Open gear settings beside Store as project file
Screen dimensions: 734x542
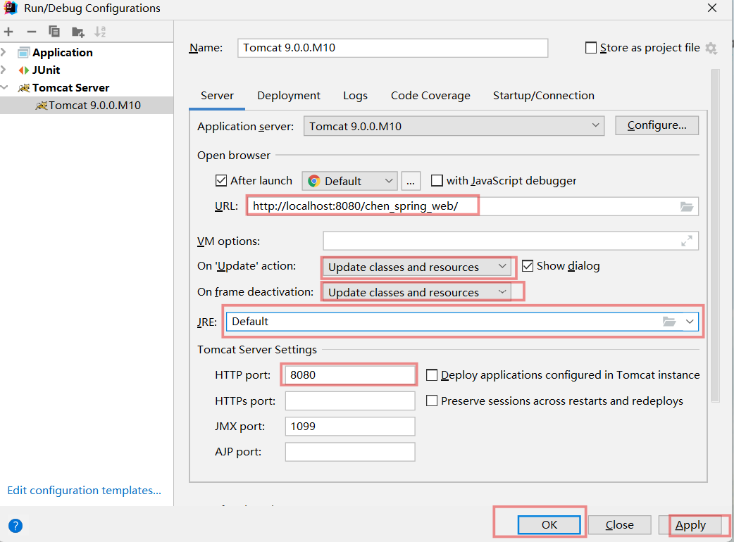click(x=711, y=48)
